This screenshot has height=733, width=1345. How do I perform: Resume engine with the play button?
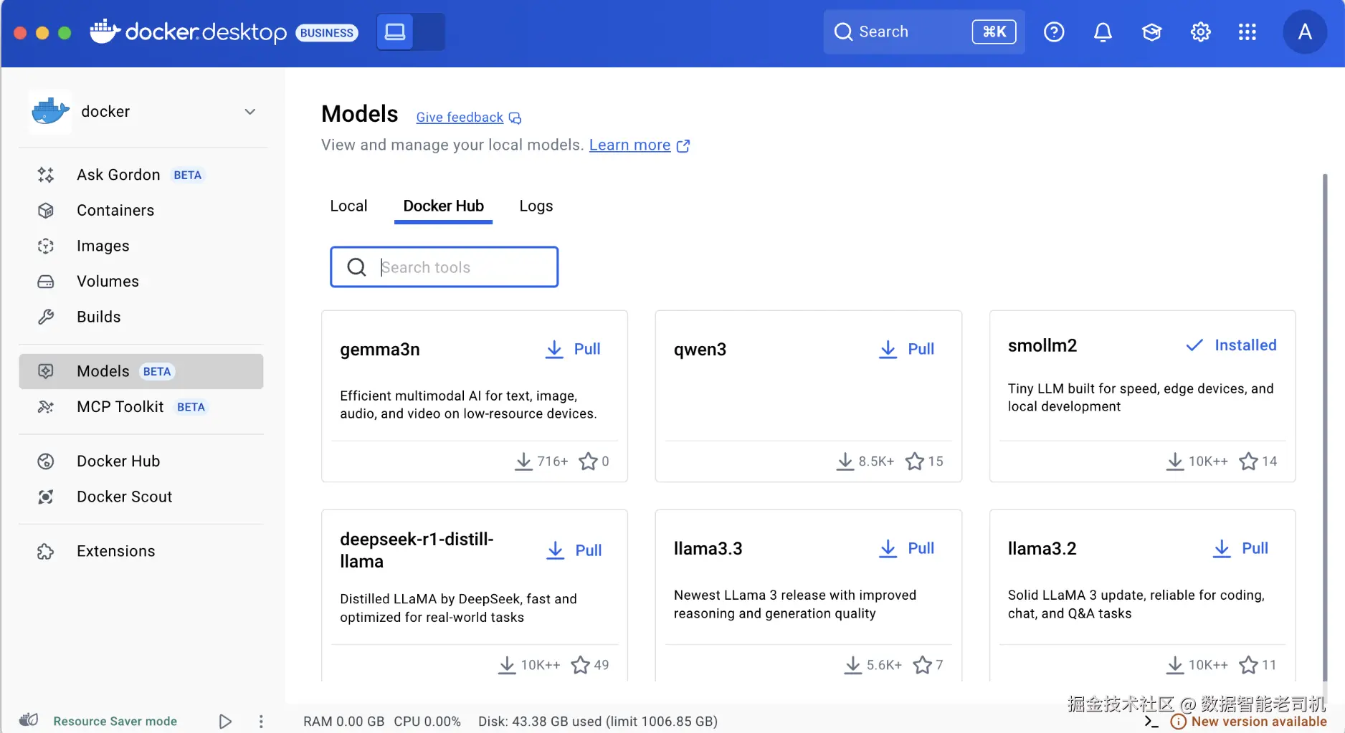click(225, 722)
